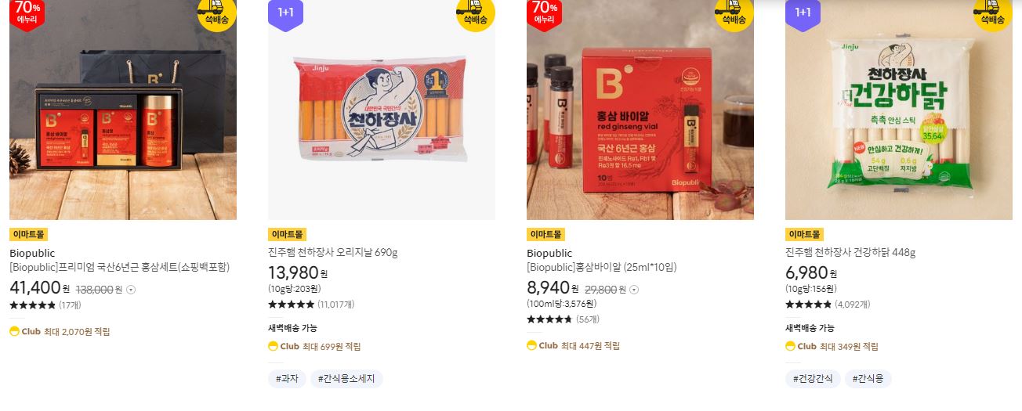The height and width of the screenshot is (411, 1022).
Task: Click the Club icon under 최대 699원 적립
Action: point(273,346)
